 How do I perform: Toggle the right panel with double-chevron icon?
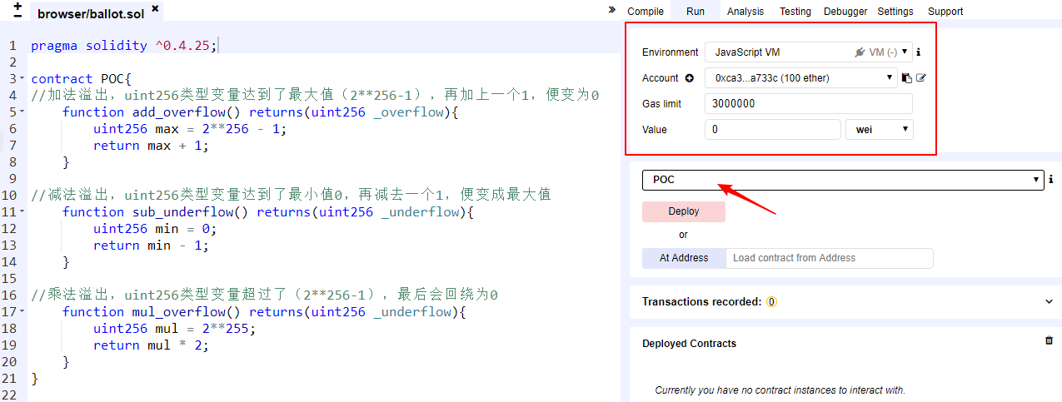point(612,10)
